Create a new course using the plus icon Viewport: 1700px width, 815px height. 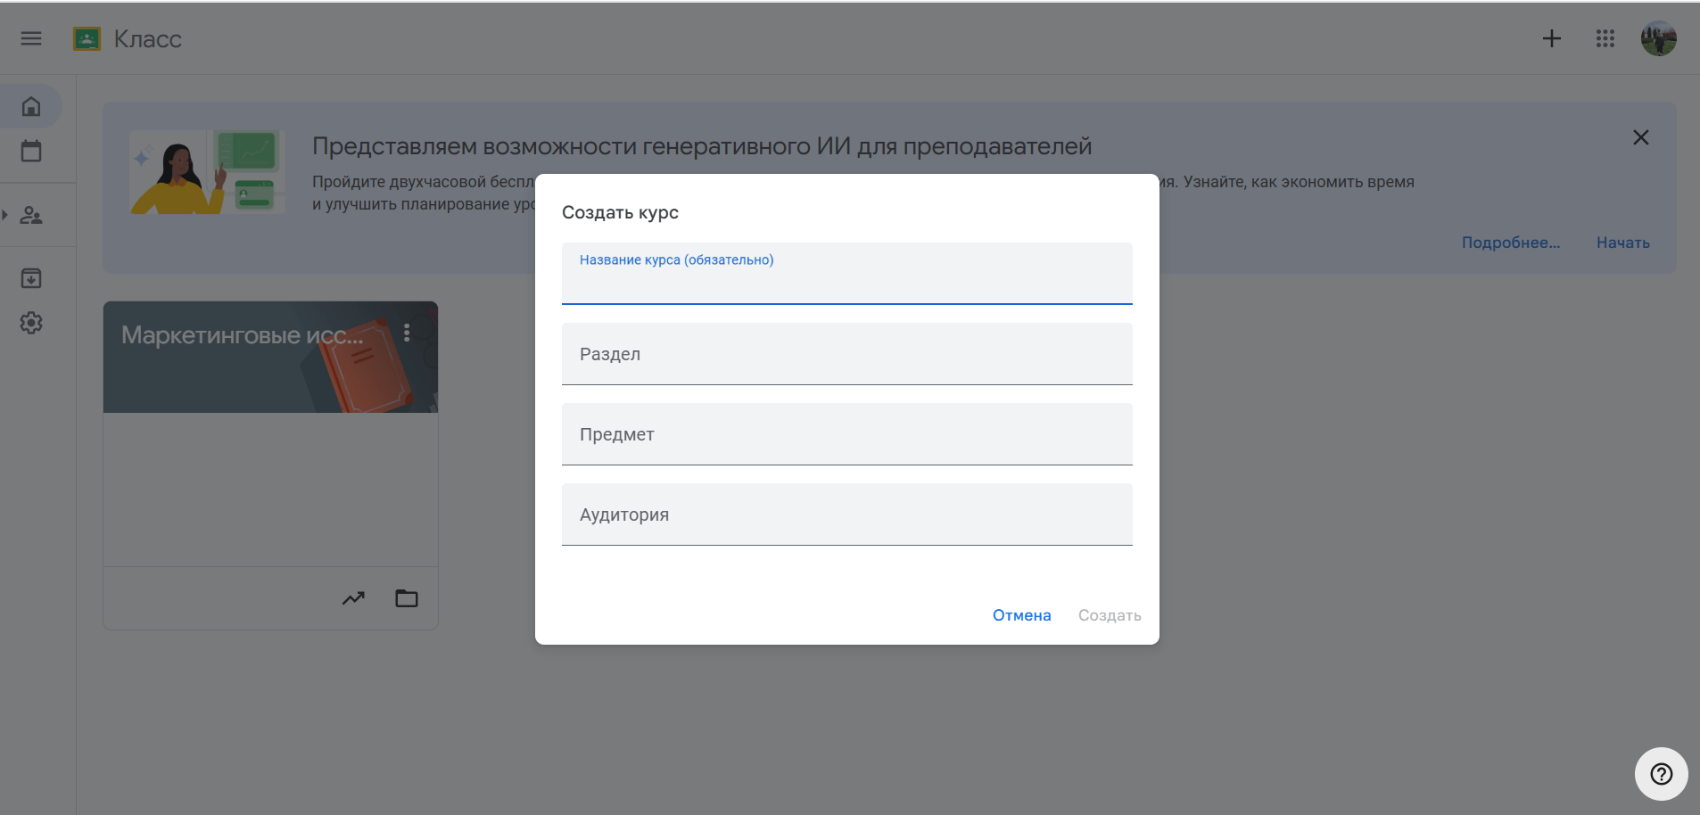1551,38
